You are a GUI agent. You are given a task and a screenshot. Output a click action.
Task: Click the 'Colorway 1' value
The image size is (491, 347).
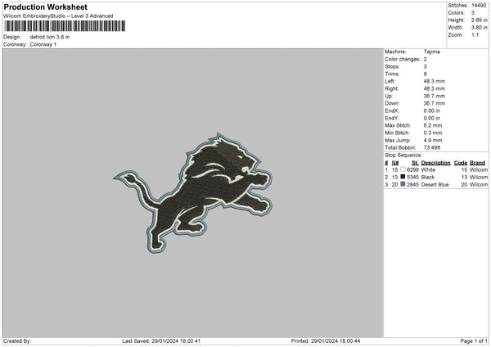pyautogui.click(x=43, y=44)
